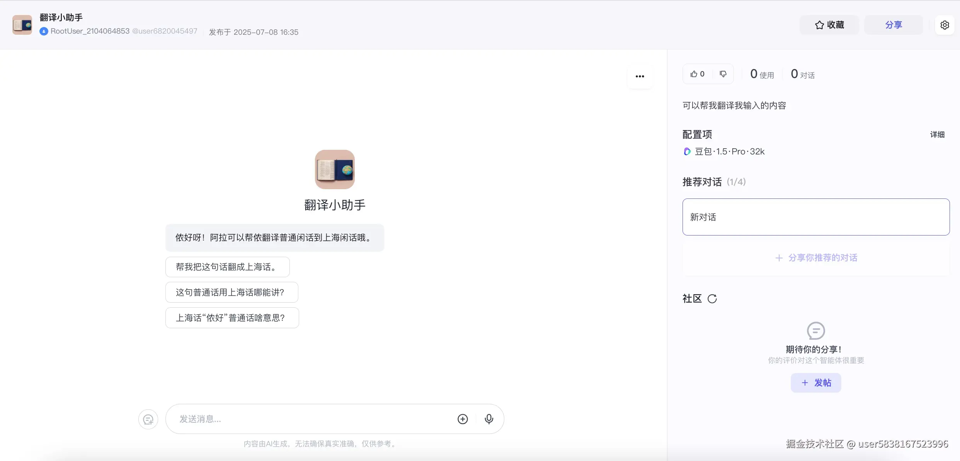Click the 豆包 model icon under 配置项
The height and width of the screenshot is (461, 960).
[687, 151]
